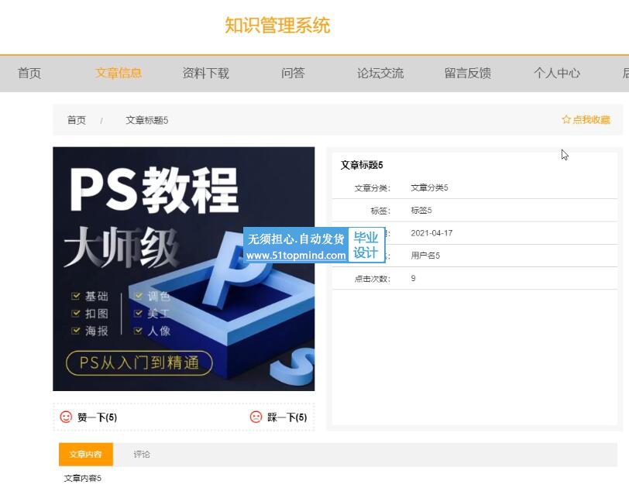The height and width of the screenshot is (491, 629).
Task: Click the PS教程 article cover image
Action: coord(184,269)
